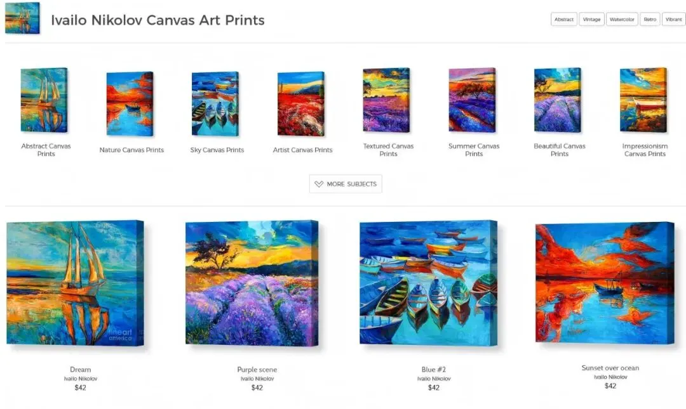Screen dimensions: 686x409
Task: Choose the Watercolor tag filter
Action: [622, 19]
